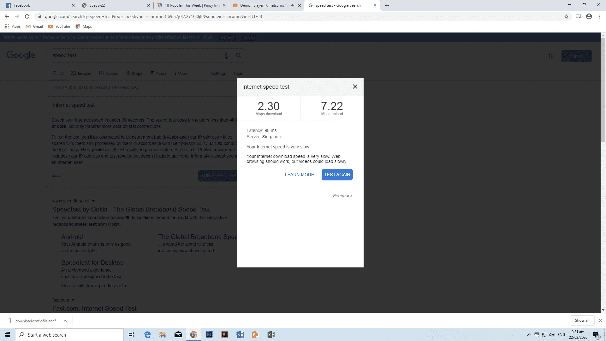Viewport: 606px width, 341px height.
Task: Click Show all downloads button
Action: (582, 320)
